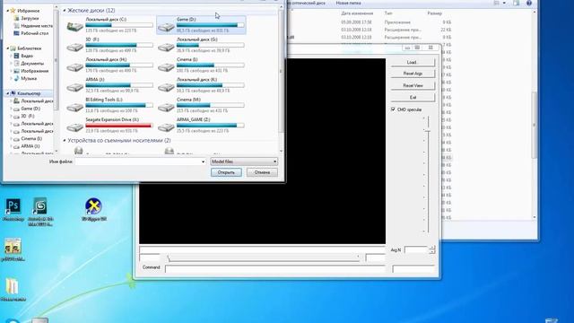The height and width of the screenshot is (323, 574).
Task: Select the image file icon on desktop
Action: coord(13,249)
